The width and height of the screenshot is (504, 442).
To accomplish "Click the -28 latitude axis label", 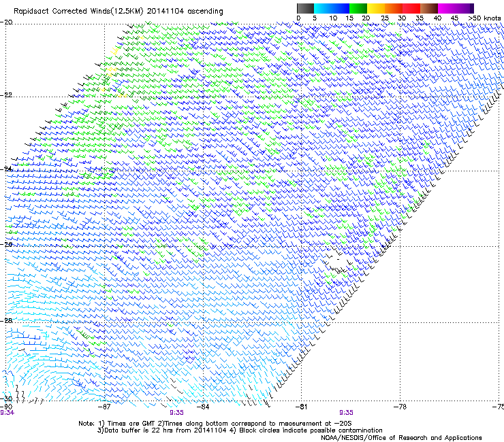I will (x=6, y=320).
